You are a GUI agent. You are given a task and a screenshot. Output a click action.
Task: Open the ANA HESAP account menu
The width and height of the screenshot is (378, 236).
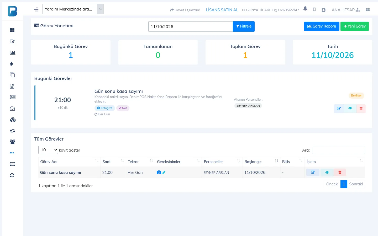pos(345,10)
